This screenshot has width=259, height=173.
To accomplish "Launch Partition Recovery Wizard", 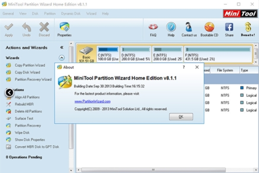I will point(33,80).
